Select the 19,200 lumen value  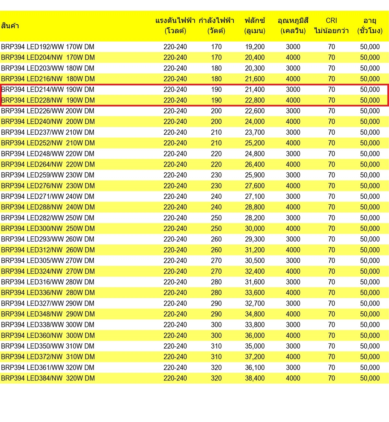tap(255, 47)
